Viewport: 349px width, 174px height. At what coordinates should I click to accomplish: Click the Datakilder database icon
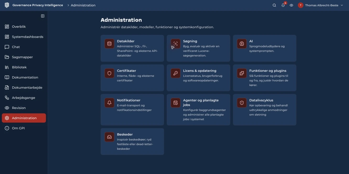[109, 44]
